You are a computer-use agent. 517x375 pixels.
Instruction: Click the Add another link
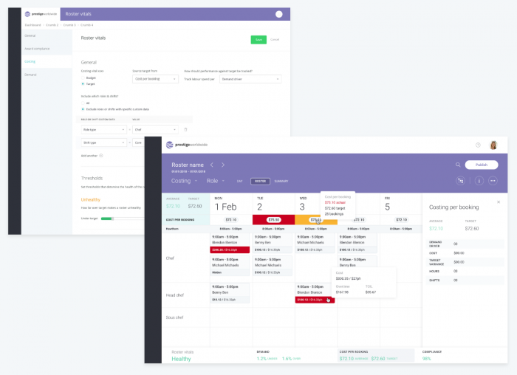(89, 156)
